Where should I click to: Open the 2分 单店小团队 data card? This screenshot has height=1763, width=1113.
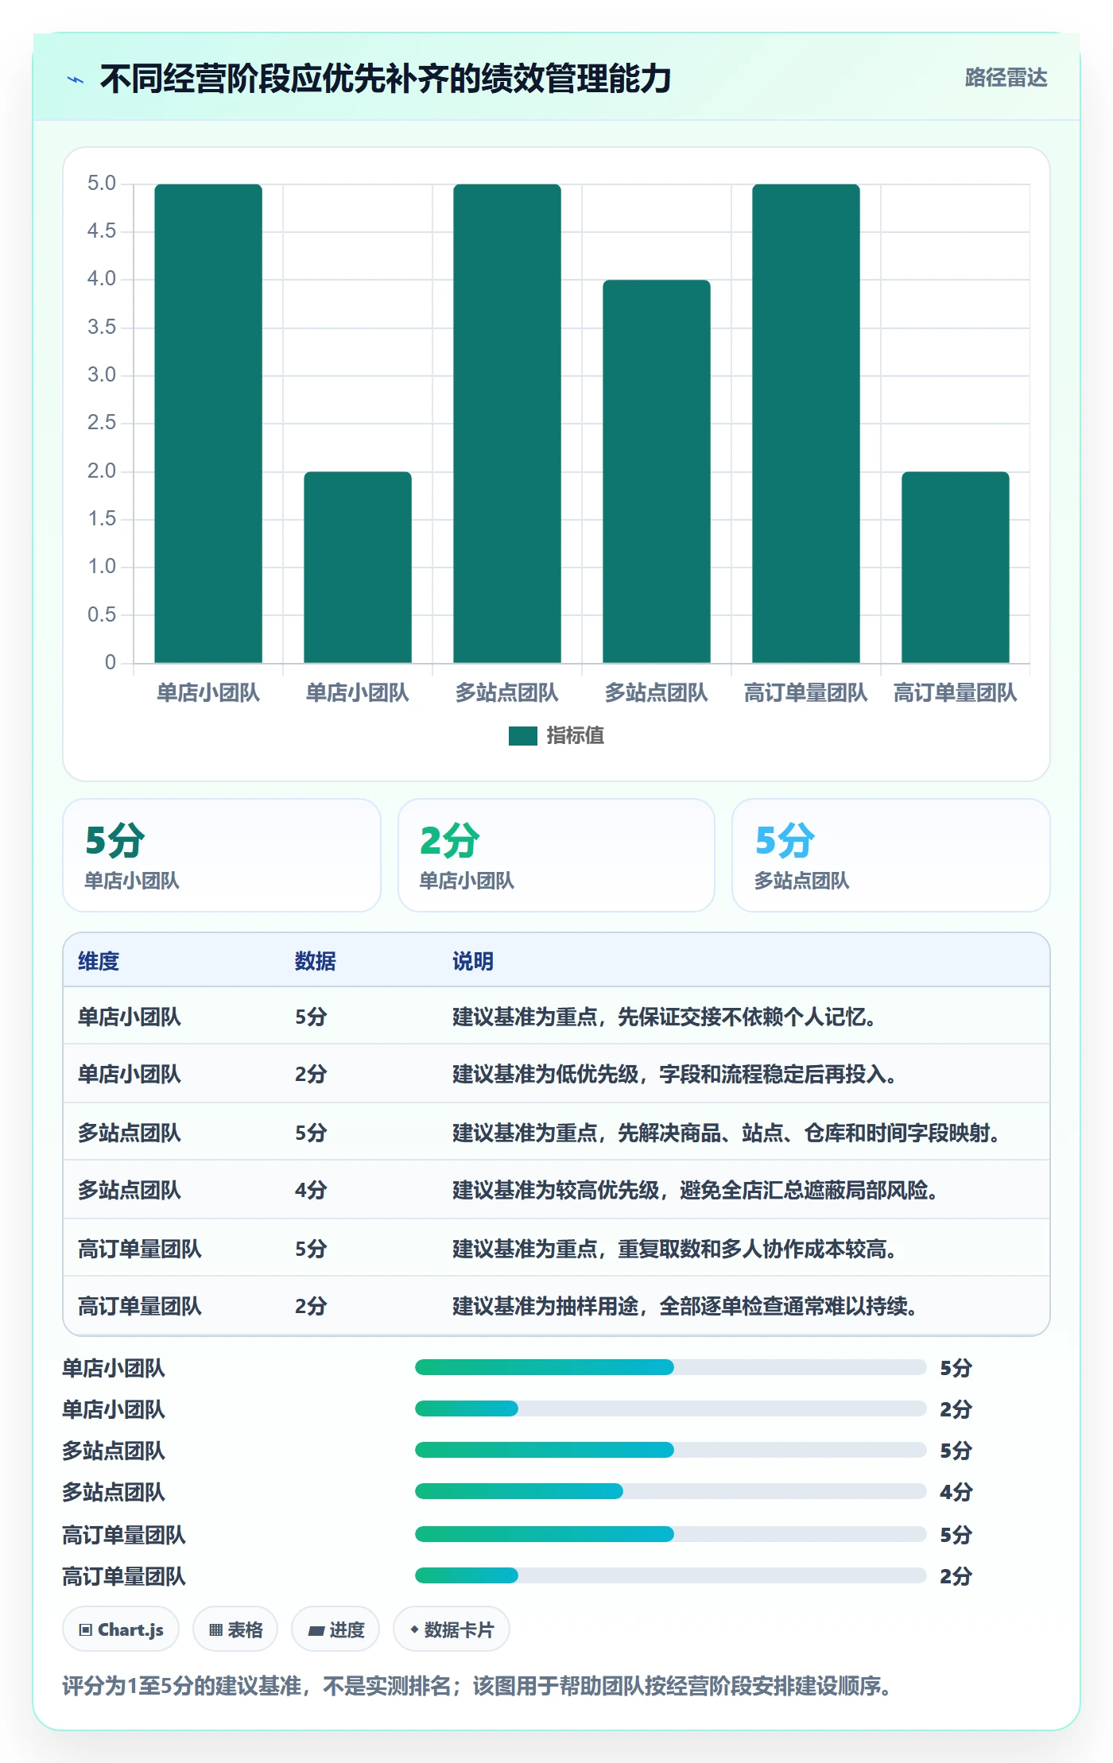click(556, 855)
